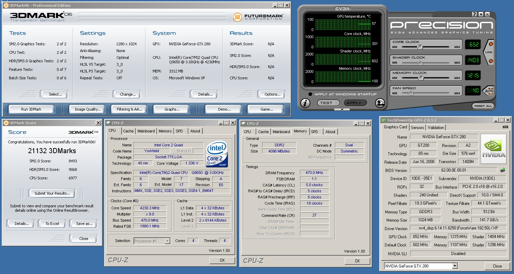Screen dimensions: 514x274
Task: Open the Memory tab in CPU window
Action: tap(165, 131)
